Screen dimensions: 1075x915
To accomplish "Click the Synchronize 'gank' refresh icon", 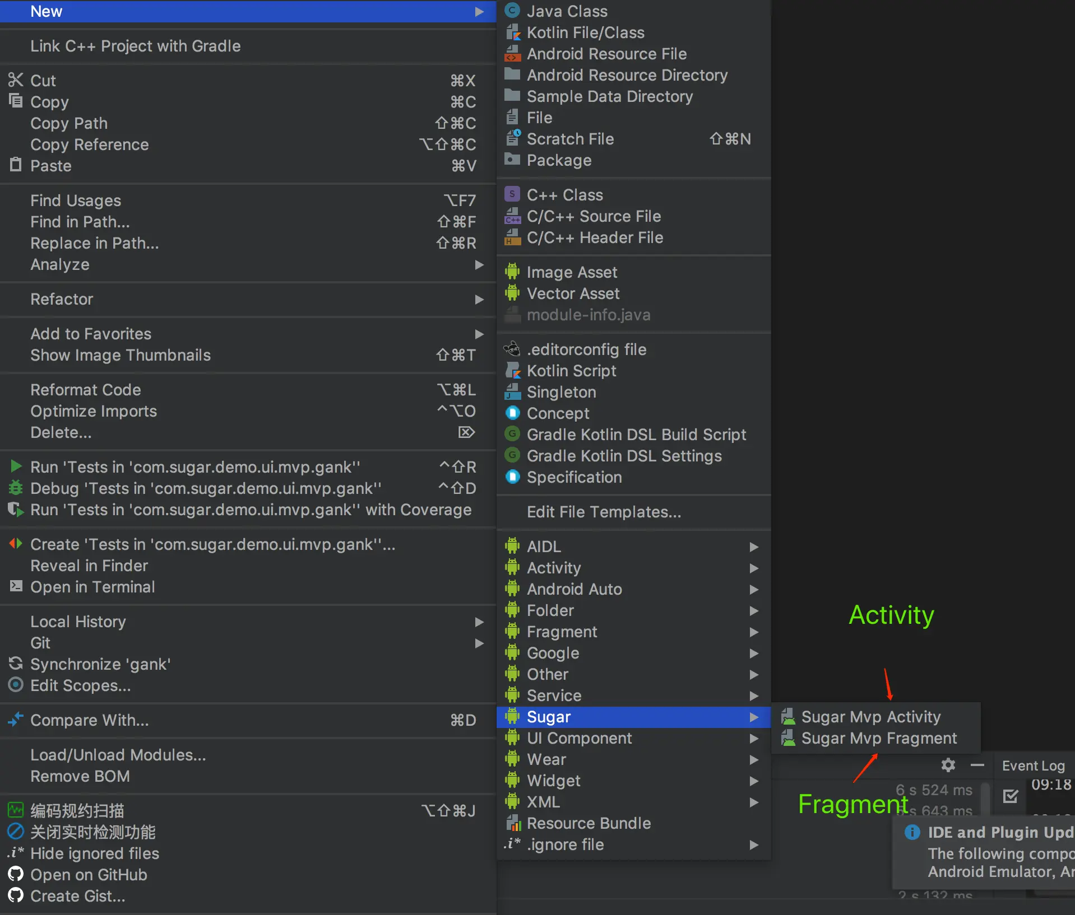I will [x=16, y=664].
